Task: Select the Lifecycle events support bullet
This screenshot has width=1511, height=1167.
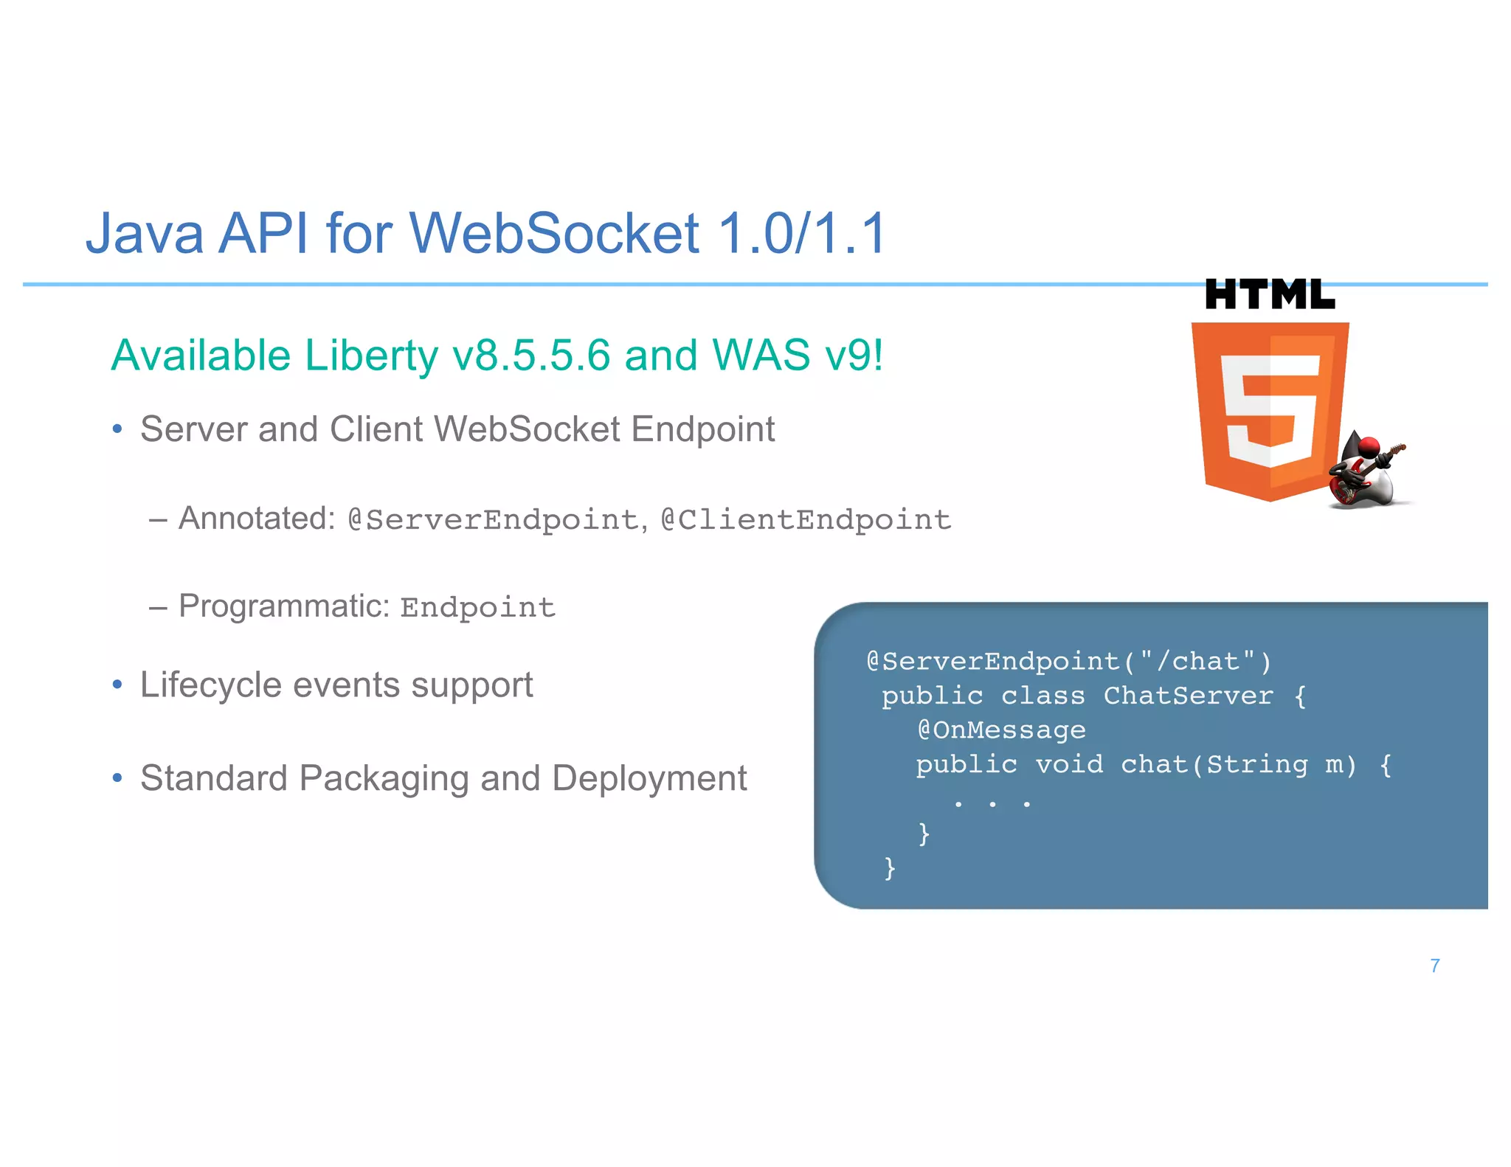Action: [x=336, y=685]
